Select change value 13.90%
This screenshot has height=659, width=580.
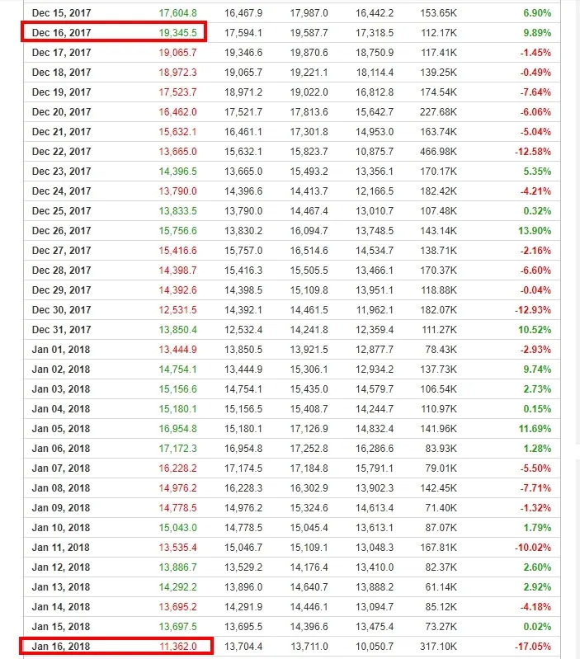535,230
